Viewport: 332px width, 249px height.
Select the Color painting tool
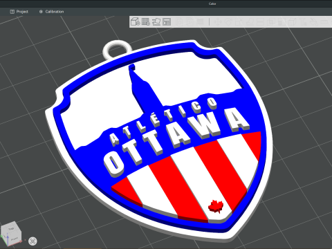point(314,21)
